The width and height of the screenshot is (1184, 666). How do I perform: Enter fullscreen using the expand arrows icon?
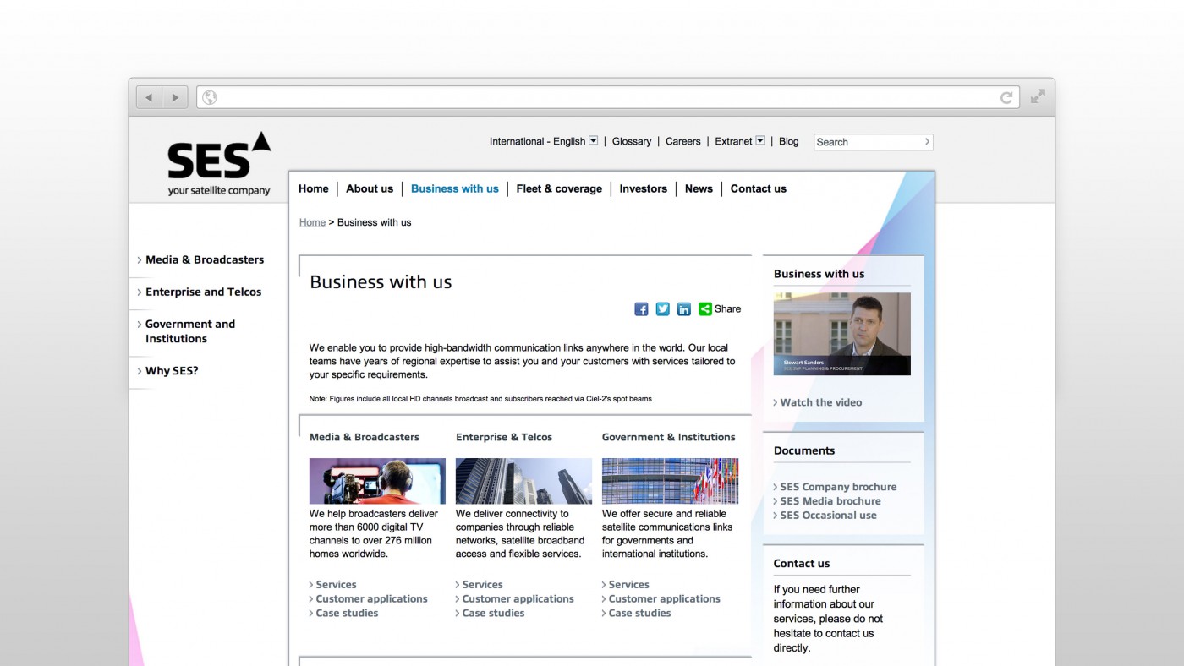[x=1038, y=96]
